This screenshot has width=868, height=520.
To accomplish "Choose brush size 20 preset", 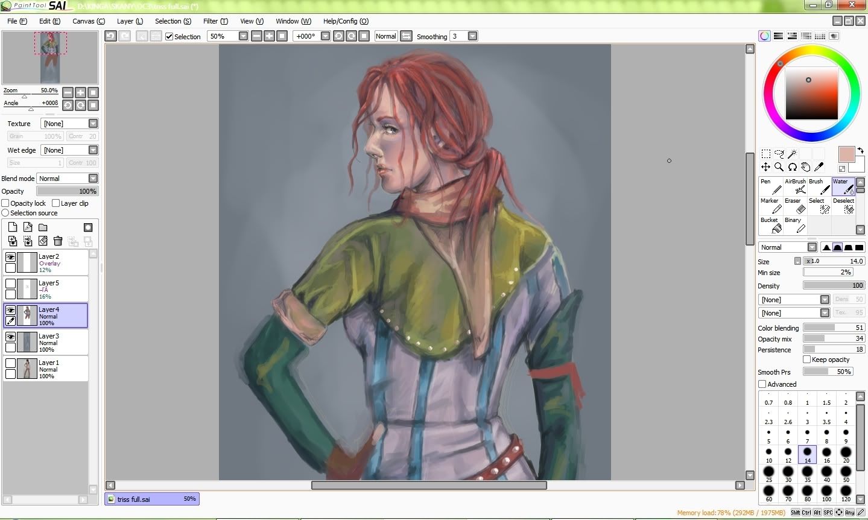I will (x=846, y=454).
